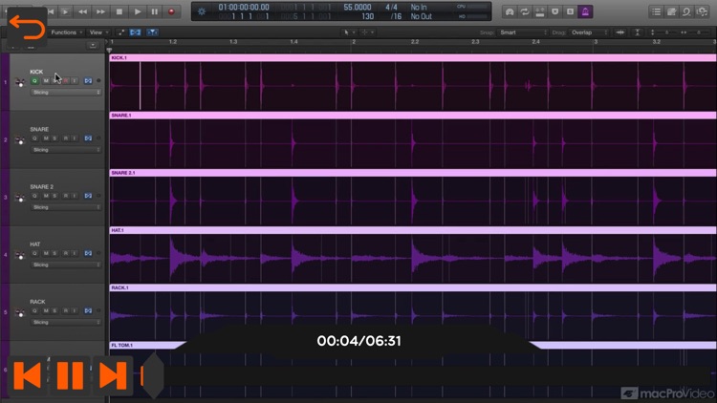Click the orange back arrow overlay
The image size is (717, 403).
click(x=27, y=27)
